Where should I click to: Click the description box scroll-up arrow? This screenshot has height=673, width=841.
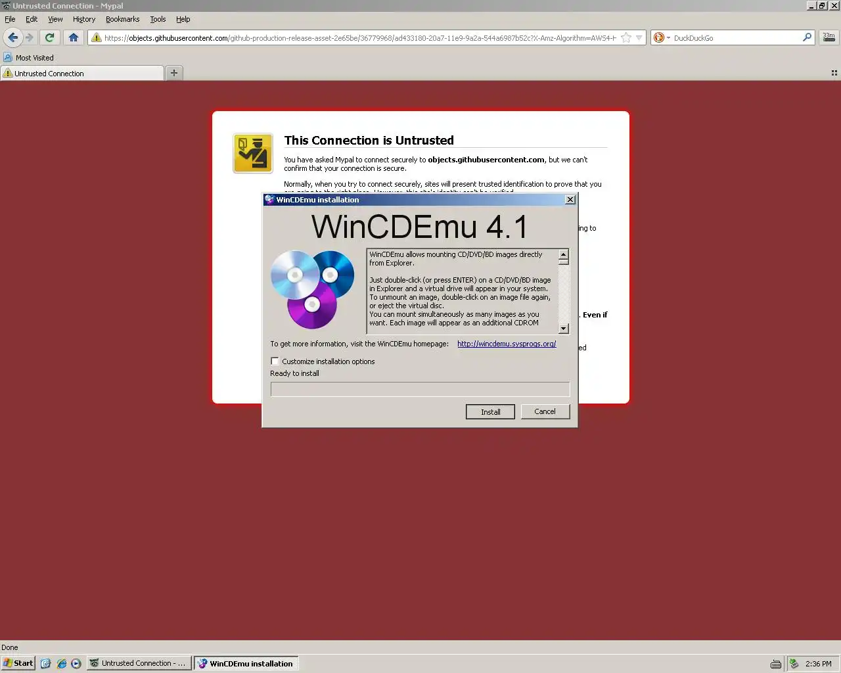tap(563, 254)
